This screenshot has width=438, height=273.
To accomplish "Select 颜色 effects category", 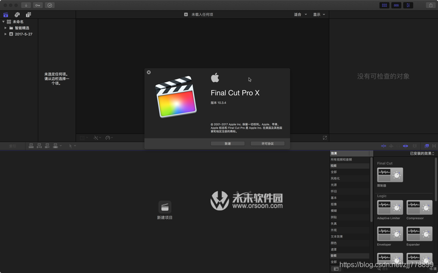I will point(350,243).
